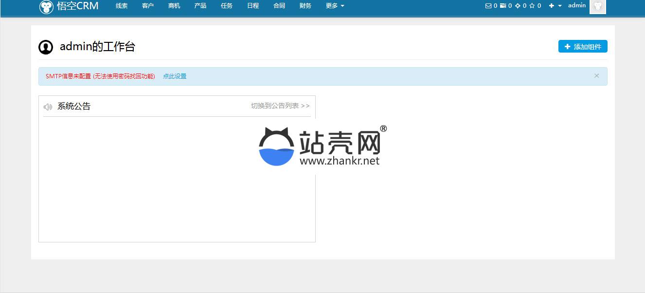This screenshot has width=645, height=293.
Task: Open the 日程 schedule menu
Action: [253, 6]
